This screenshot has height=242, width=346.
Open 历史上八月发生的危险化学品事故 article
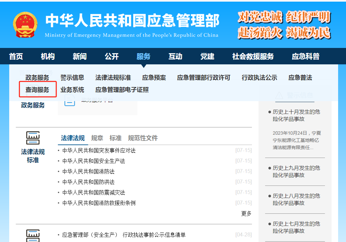tap(296, 199)
